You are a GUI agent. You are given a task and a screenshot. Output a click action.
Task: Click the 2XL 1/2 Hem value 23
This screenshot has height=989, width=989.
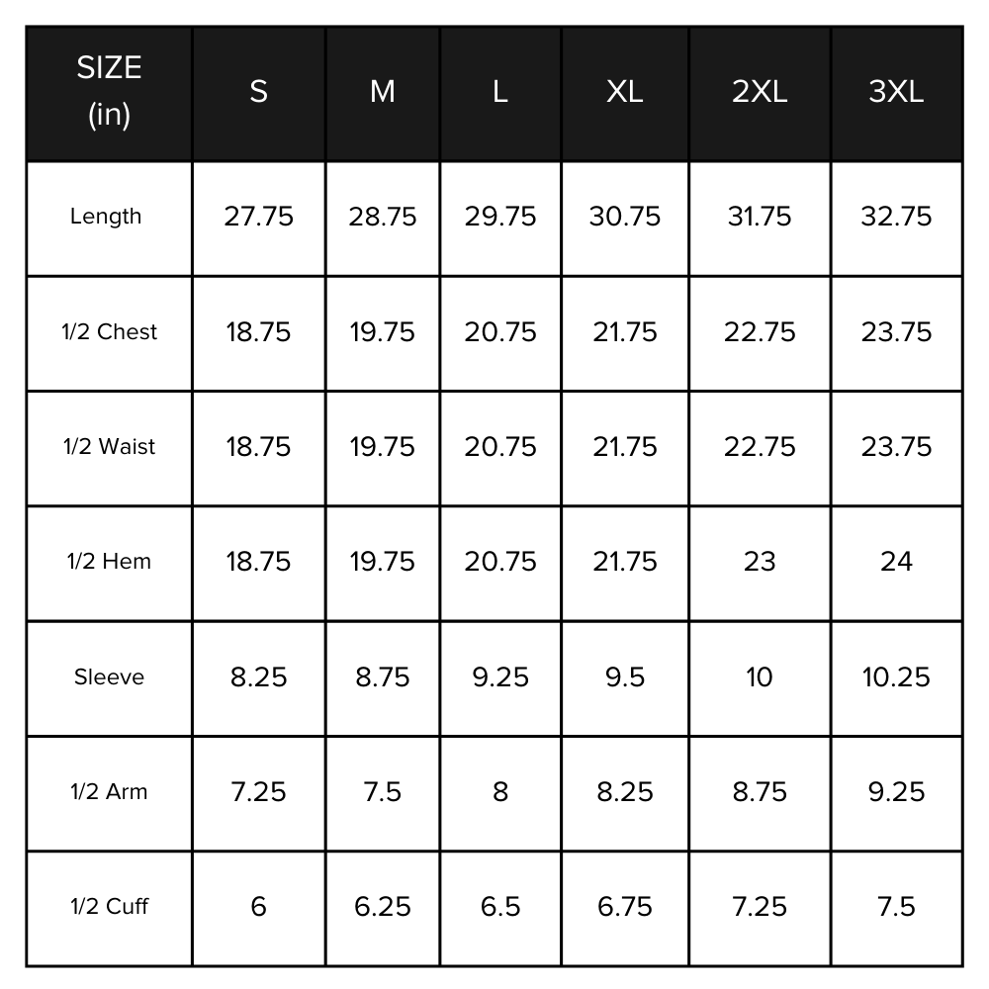(760, 562)
